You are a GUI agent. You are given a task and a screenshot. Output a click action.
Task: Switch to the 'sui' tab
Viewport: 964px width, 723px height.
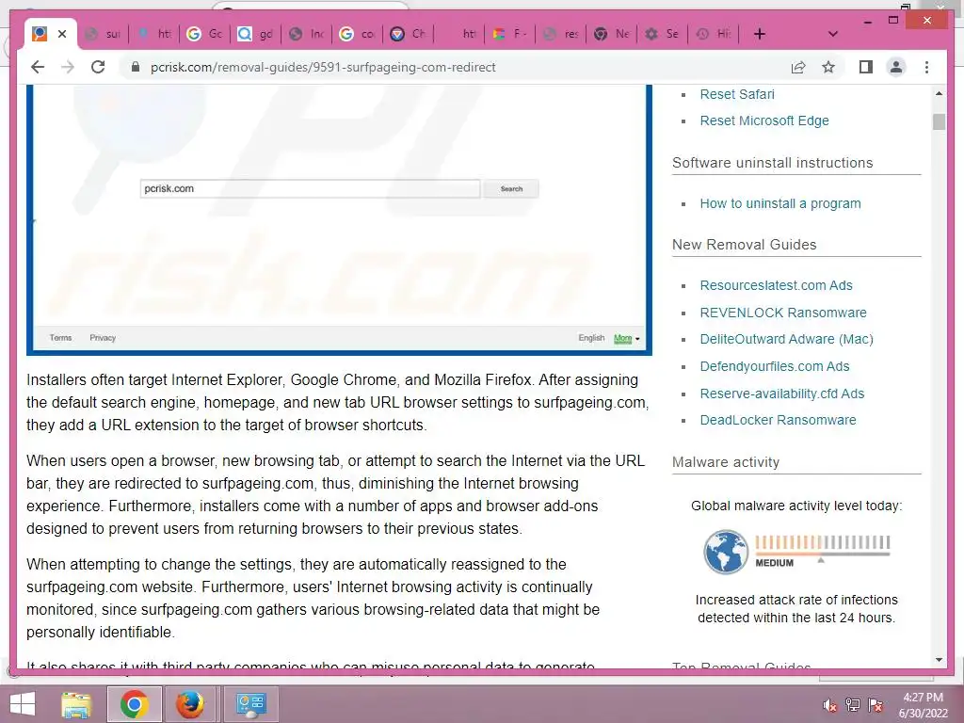click(x=104, y=34)
